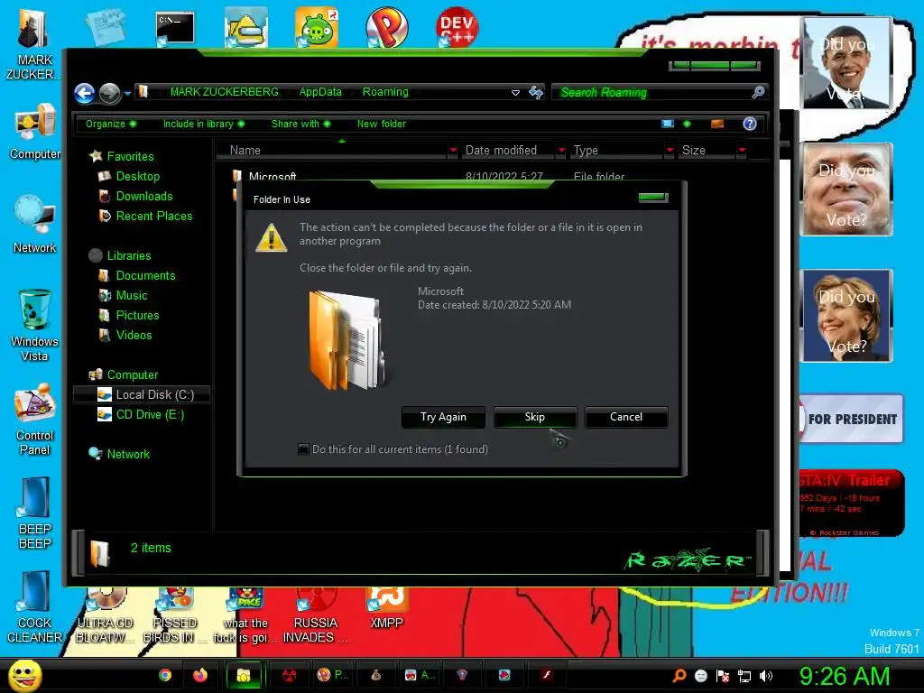Open the Size column filter dropdown arrow
Viewport: 924px width, 693px height.
coord(742,151)
